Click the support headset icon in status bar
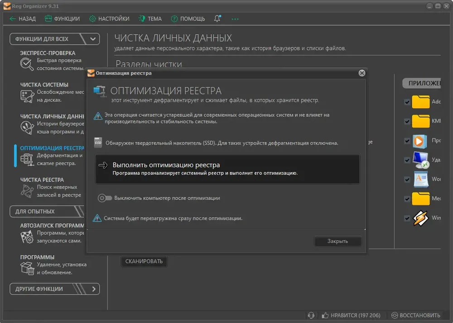Screen dimensions: 453x323 (311, 315)
